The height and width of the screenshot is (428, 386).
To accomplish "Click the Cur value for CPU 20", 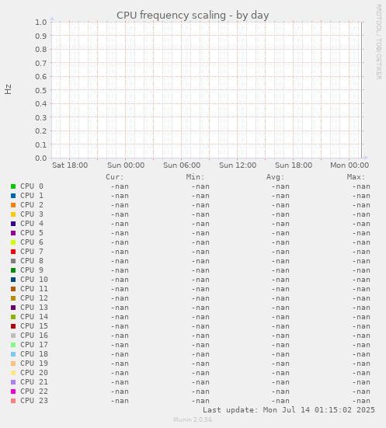I will (x=120, y=373).
